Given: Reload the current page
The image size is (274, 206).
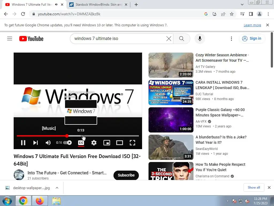Looking at the screenshot, I should (x=23, y=14).
